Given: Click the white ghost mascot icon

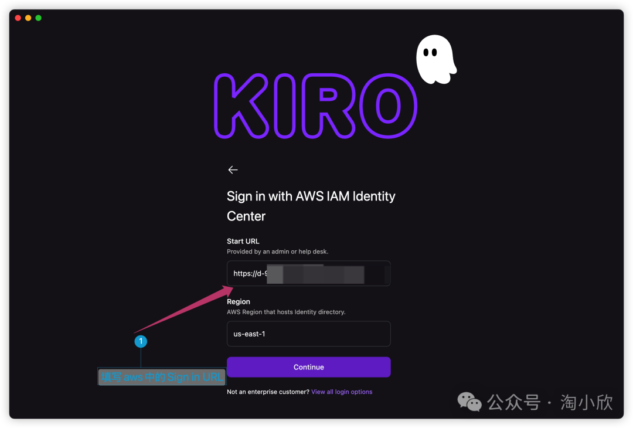Looking at the screenshot, I should pos(435,59).
